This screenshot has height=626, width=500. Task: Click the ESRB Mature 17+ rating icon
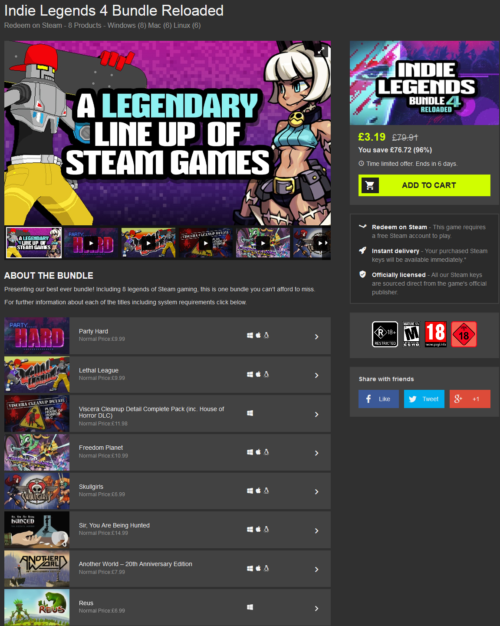411,334
